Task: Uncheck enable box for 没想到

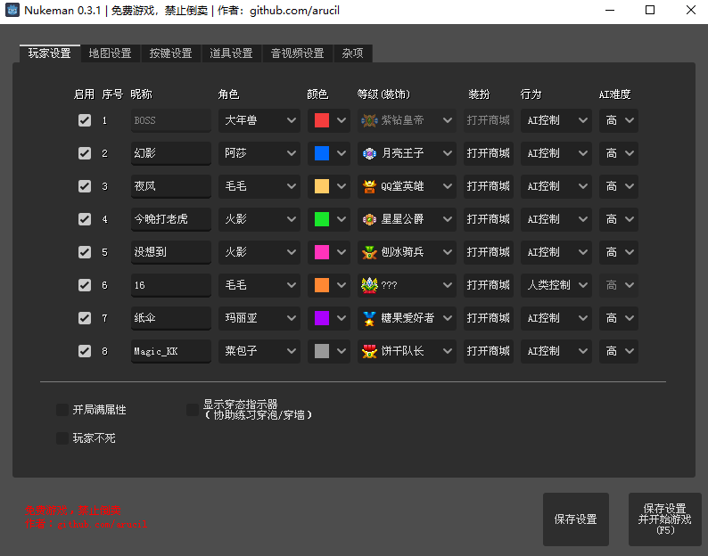Action: point(85,252)
